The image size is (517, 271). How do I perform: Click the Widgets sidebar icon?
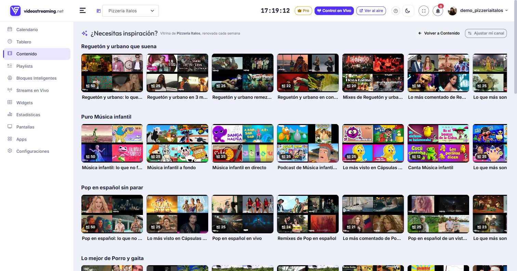[x=10, y=103]
